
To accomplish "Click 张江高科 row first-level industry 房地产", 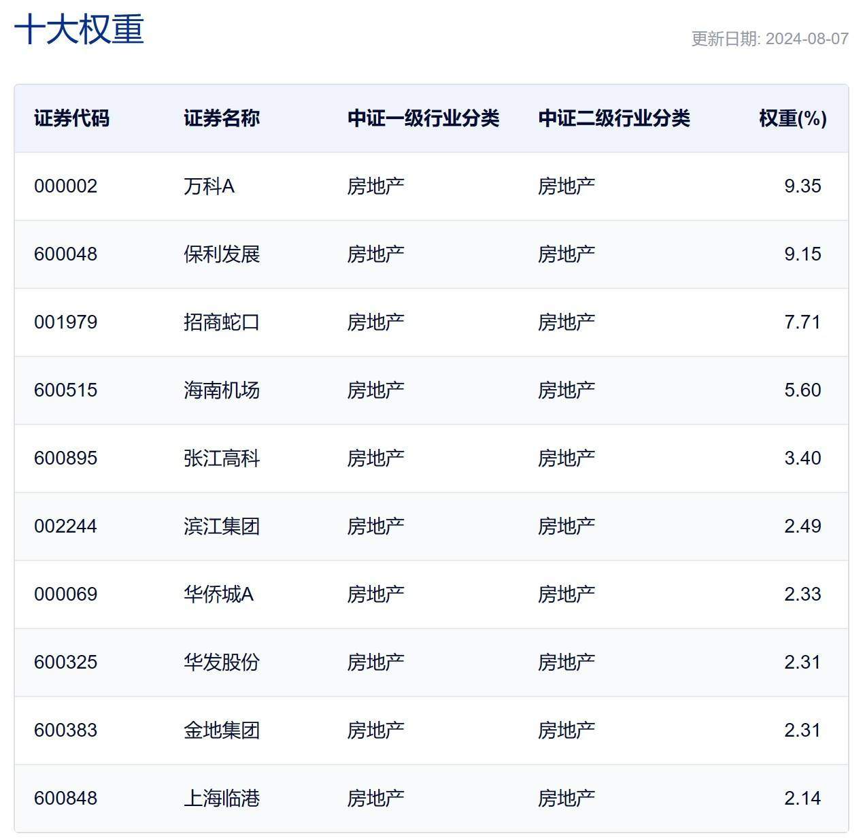I will pyautogui.click(x=376, y=458).
